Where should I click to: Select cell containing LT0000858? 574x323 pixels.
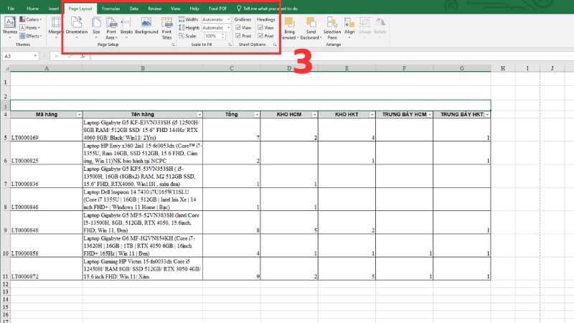coord(47,245)
